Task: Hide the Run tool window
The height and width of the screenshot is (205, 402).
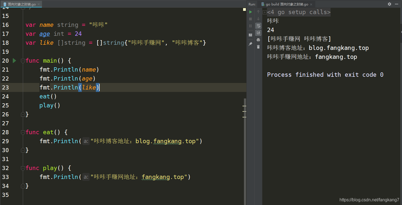Action: point(397,4)
